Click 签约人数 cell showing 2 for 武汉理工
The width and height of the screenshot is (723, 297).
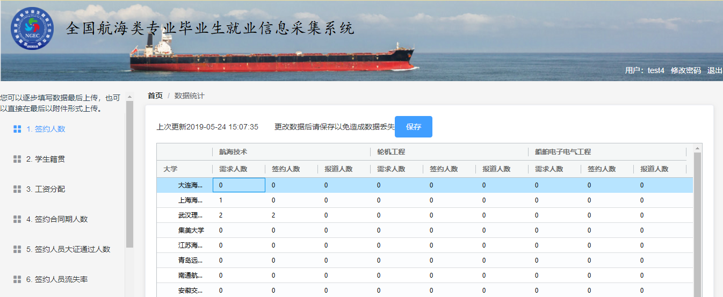pos(290,215)
